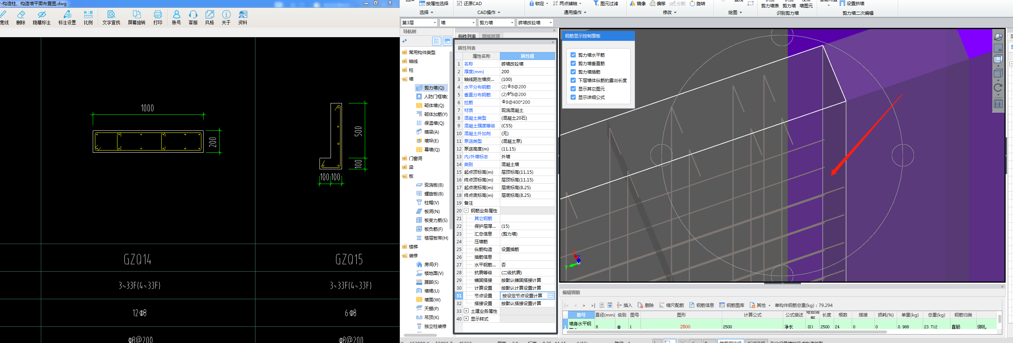Viewport: 1013px width, 343px height.
Task: Open 文字查找 (text search) in the DWG viewer
Action: point(111,18)
